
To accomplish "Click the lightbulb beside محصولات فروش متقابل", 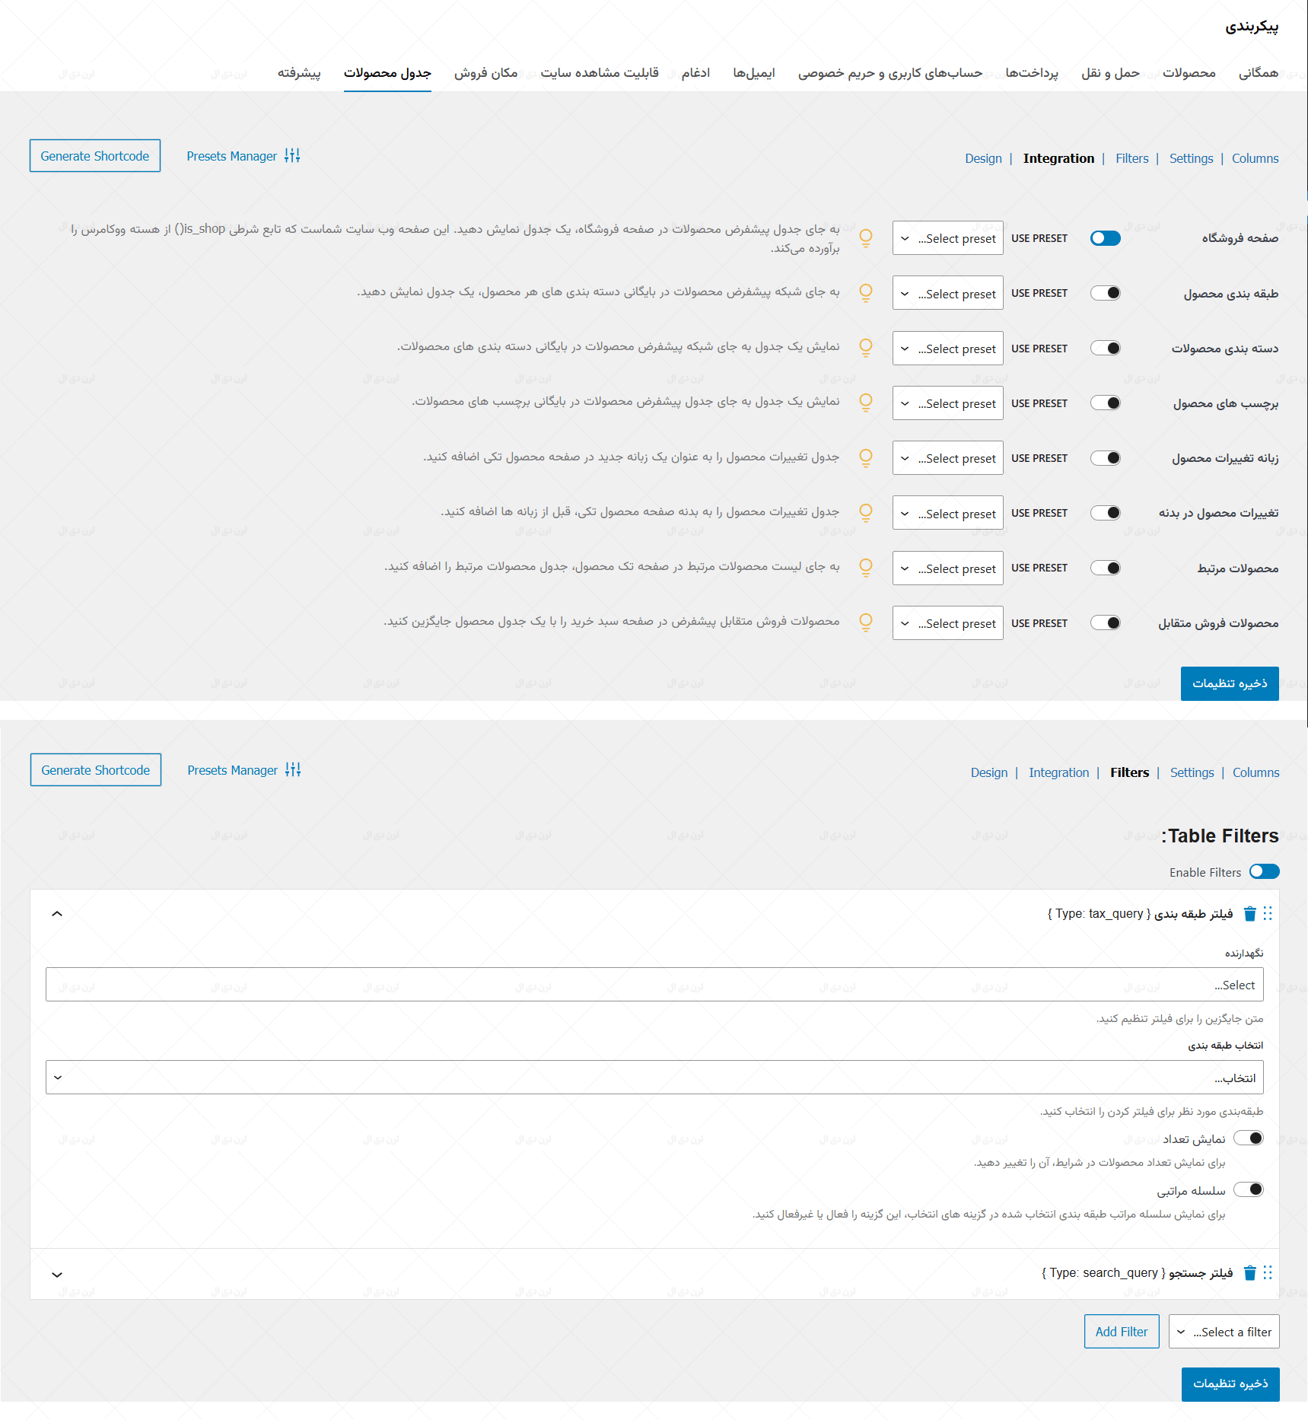I will coord(866,622).
